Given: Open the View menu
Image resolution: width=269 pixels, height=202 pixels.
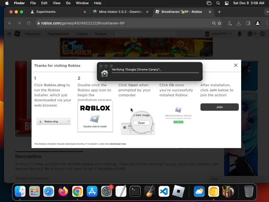Looking at the screenshot, I should (57, 3).
